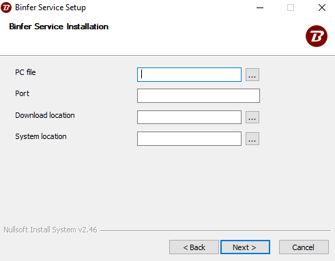
Task: Proceed with the Next > button
Action: click(x=245, y=247)
